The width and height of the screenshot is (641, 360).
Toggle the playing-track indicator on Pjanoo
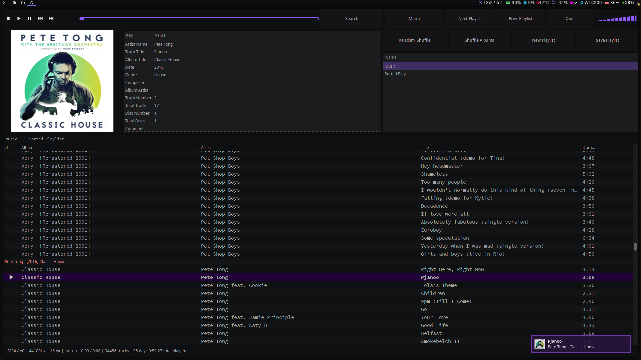tap(11, 277)
